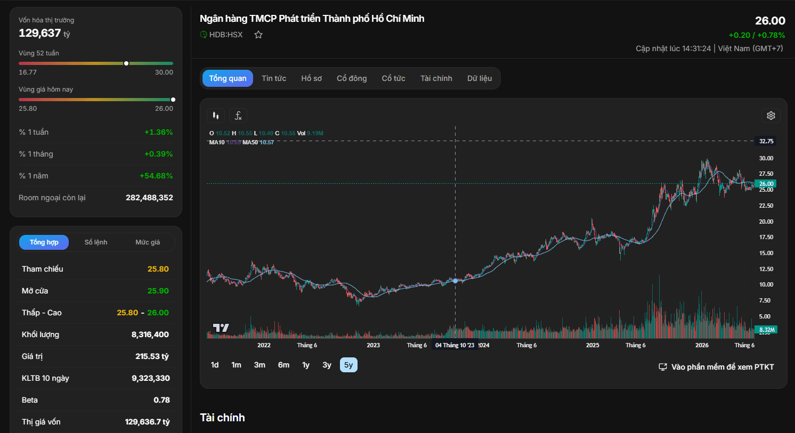Open the candlestick chart type selector
The height and width of the screenshot is (433, 795).
pos(216,116)
